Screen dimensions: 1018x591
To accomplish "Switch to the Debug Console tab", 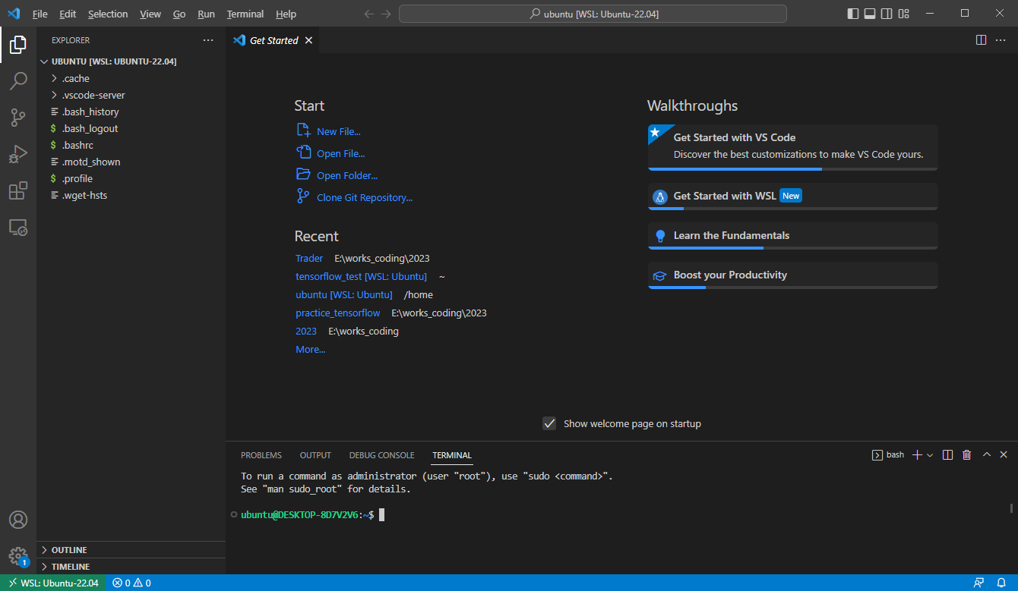I will pos(381,455).
